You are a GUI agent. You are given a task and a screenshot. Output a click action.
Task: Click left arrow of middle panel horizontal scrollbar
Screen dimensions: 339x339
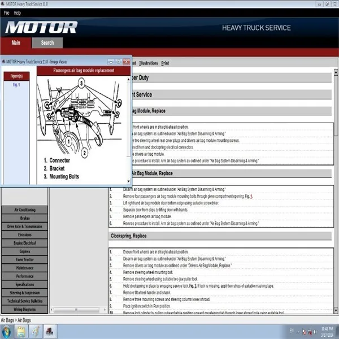[x=51, y=310]
